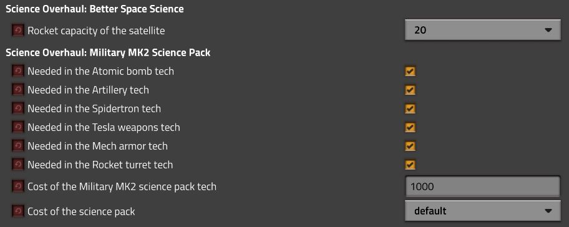Uncheck Needed in the Mech armor tech
This screenshot has height=227, width=569.
(410, 146)
